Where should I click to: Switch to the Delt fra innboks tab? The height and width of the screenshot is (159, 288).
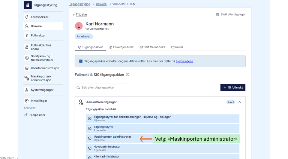[x=153, y=47]
